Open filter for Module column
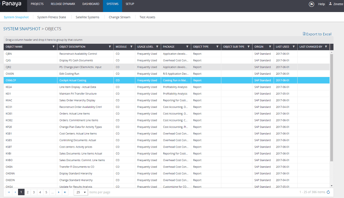 131,47
